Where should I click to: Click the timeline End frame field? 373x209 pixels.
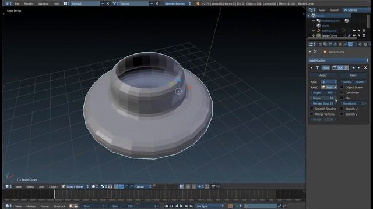(122, 206)
